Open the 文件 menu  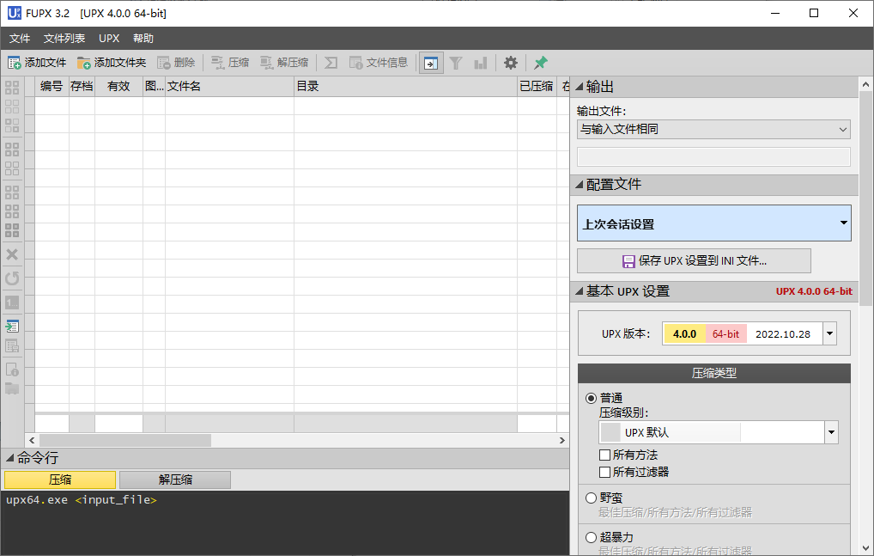pos(20,39)
